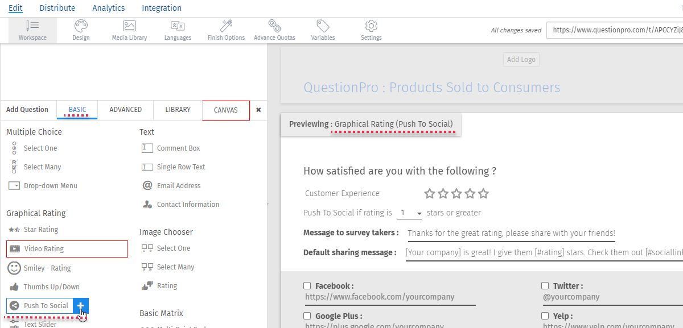The image size is (683, 328).
Task: Open Finish Options
Action: pos(226,30)
